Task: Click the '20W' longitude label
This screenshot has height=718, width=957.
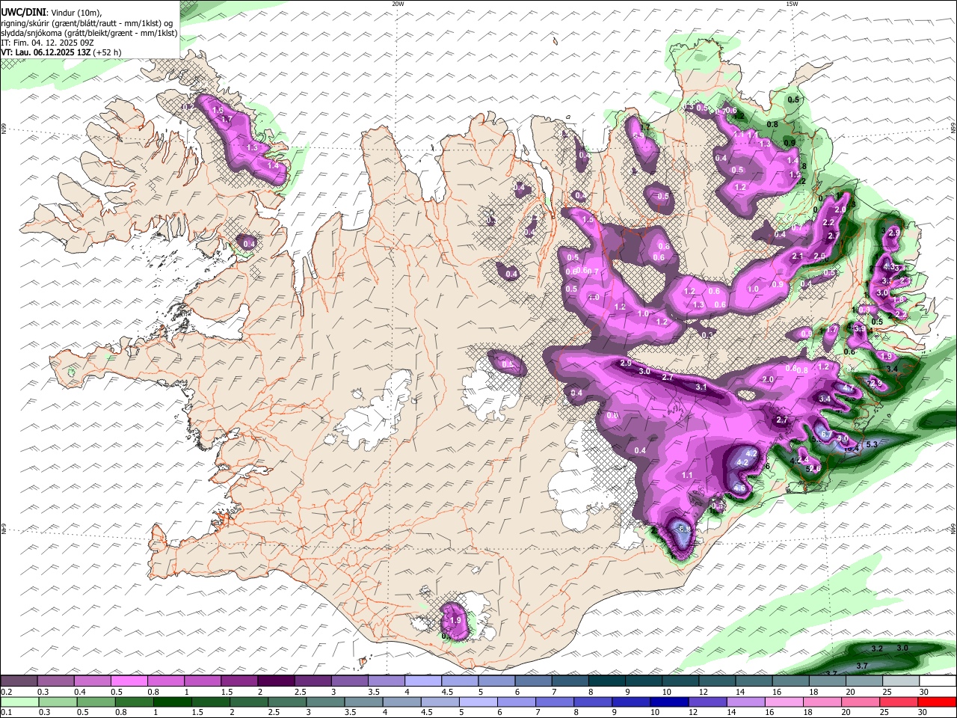Action: 398,4
